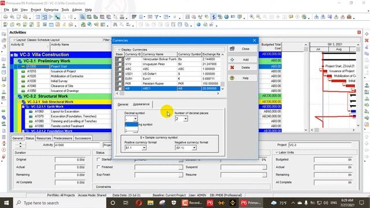Click the Exchange Rate column header
Viewport: 370px width, 208px height.
pyautogui.click(x=211, y=54)
